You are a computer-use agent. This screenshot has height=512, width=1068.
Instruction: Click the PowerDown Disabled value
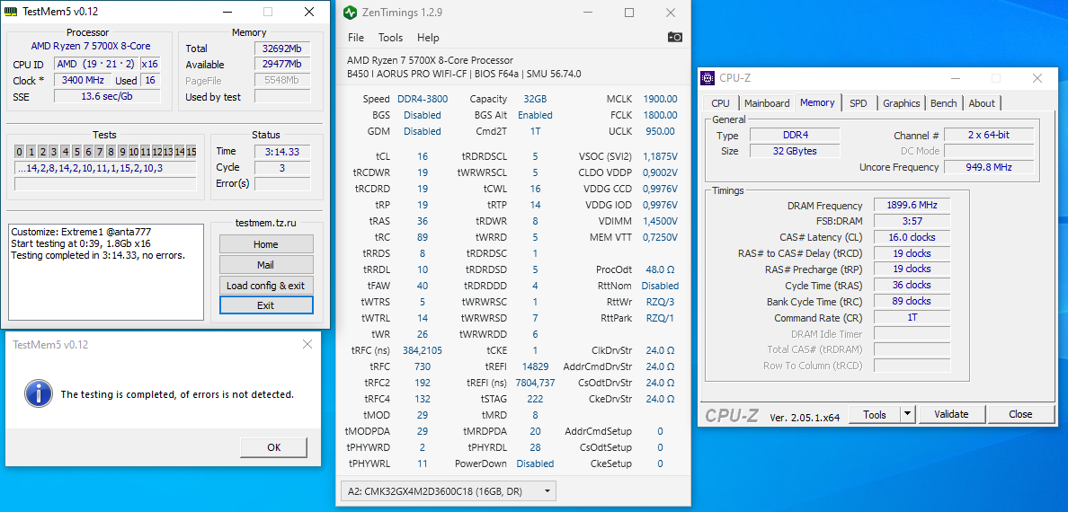coord(536,463)
